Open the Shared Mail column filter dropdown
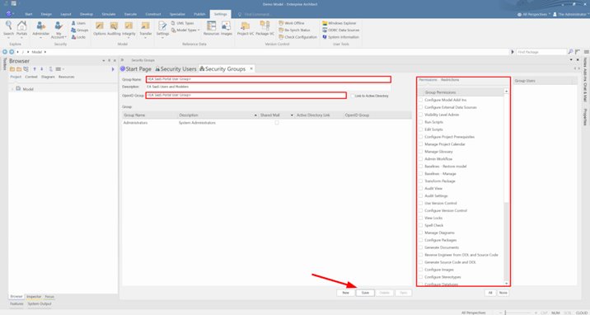 click(x=293, y=115)
